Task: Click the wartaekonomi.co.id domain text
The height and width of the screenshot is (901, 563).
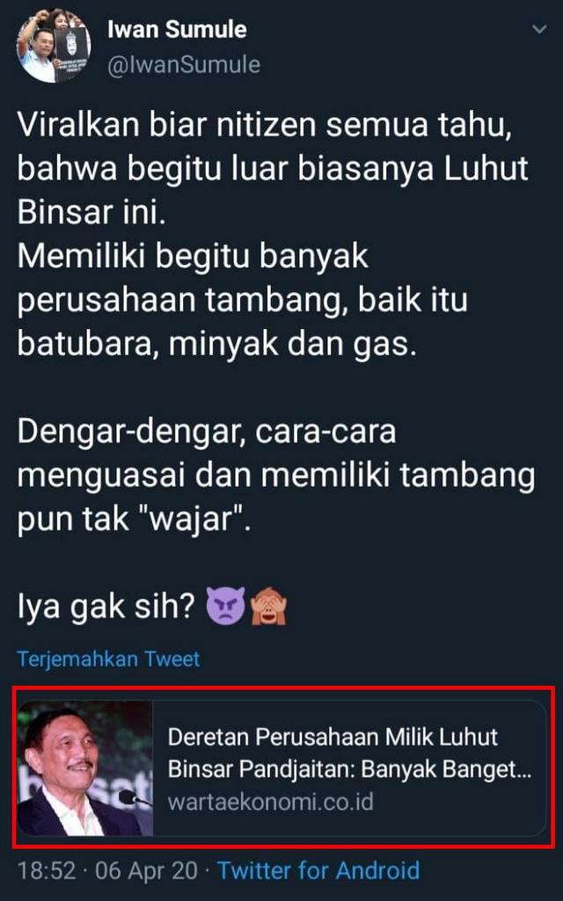Action: [x=271, y=801]
